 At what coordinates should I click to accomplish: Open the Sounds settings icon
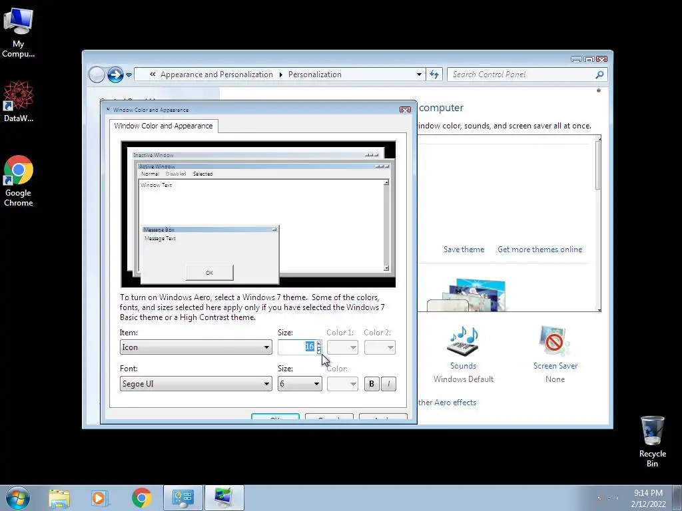click(x=464, y=341)
